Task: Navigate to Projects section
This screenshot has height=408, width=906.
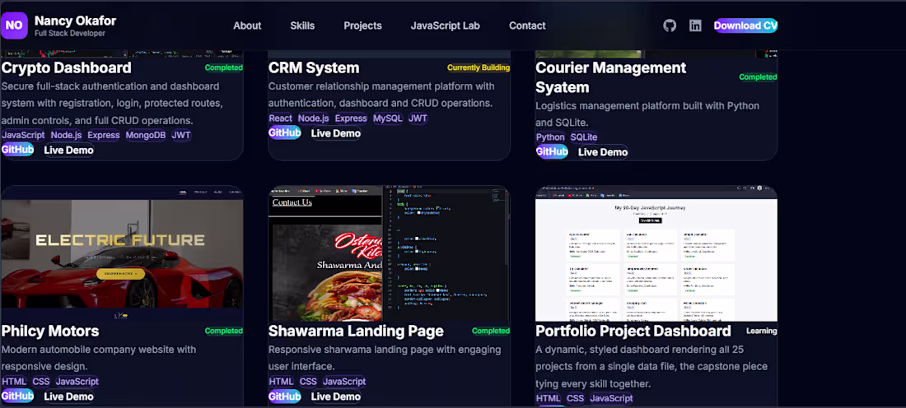Action: click(363, 25)
